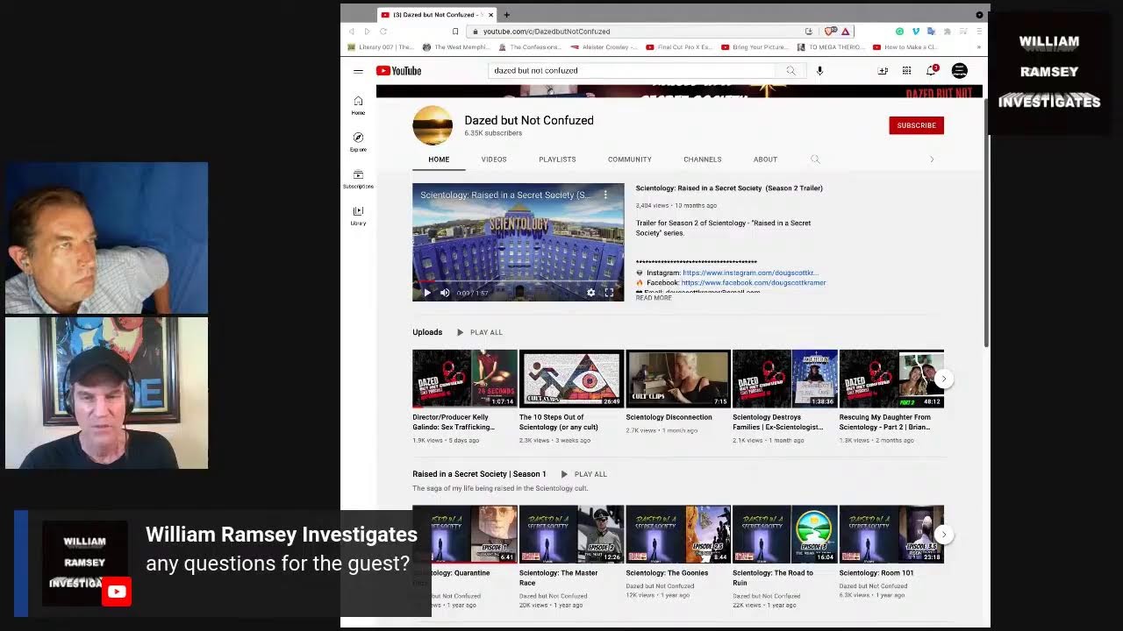Open the browser main menu icon
The width and height of the screenshot is (1123, 631).
pos(979,32)
